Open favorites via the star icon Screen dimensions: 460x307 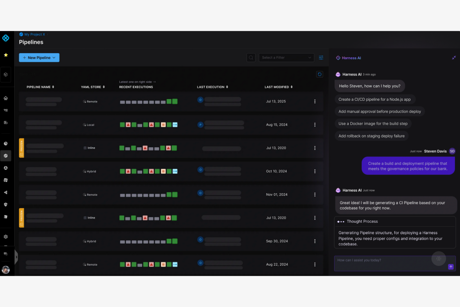(6, 55)
